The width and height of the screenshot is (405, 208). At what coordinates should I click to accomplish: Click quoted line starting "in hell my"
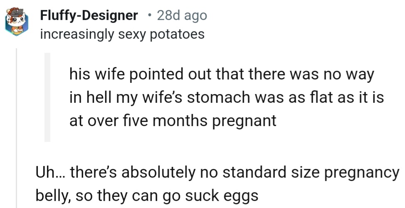tap(226, 98)
